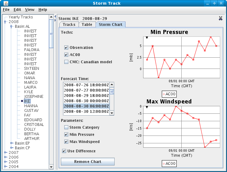Expand the 2007 year node

(5, 153)
